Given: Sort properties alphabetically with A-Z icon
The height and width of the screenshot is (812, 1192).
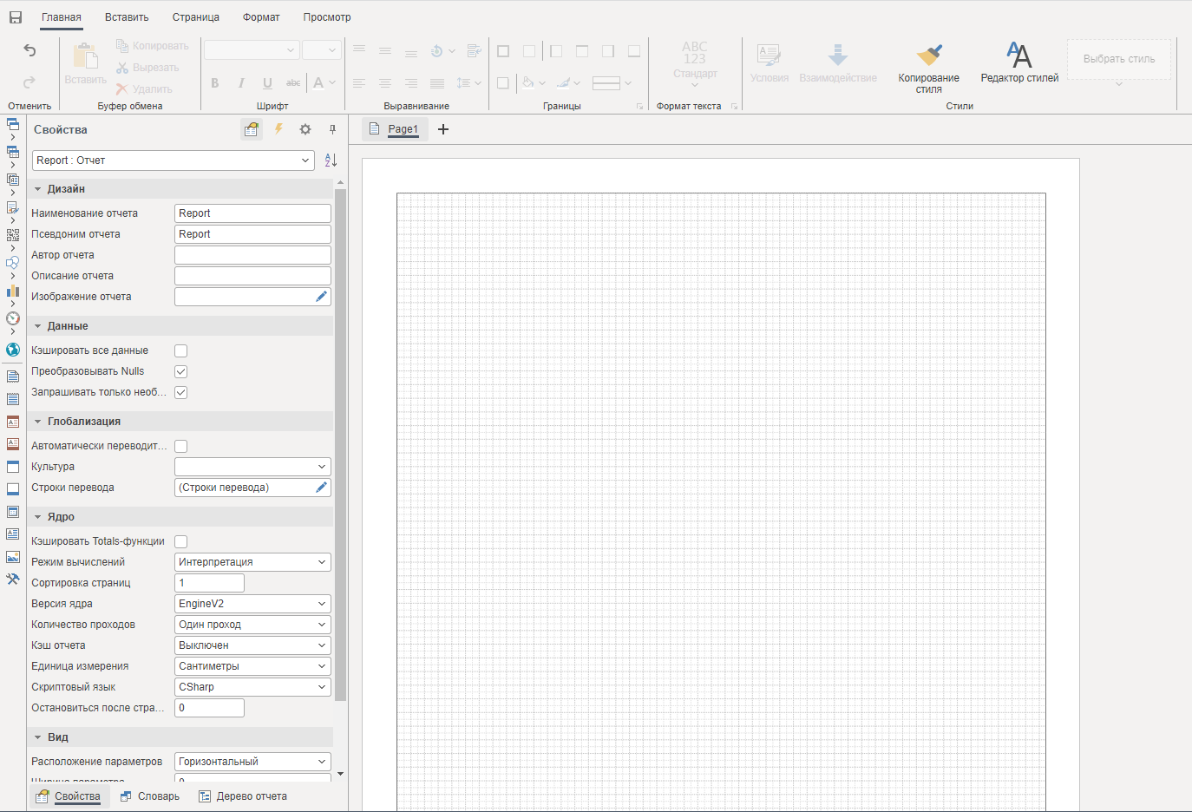Looking at the screenshot, I should [331, 160].
